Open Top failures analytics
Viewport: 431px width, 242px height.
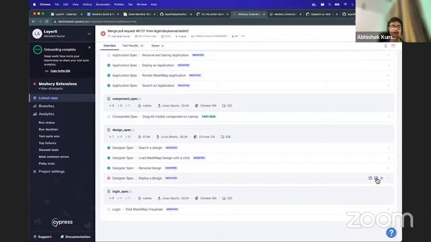[47, 143]
